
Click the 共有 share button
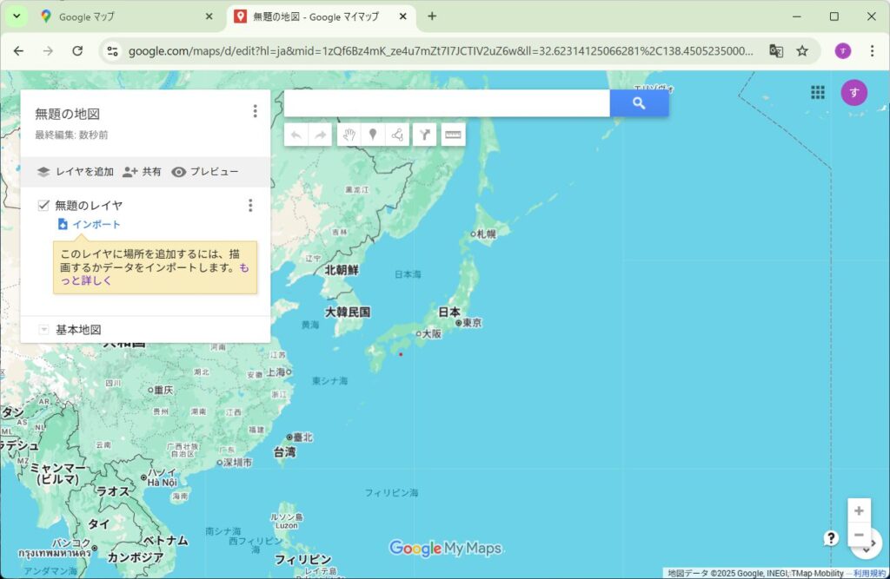142,172
